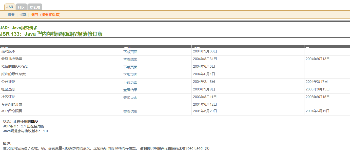350x154 pixels.
Task: Open 下载页面 link in 拟议的最终草案 row
Action: coord(130,75)
